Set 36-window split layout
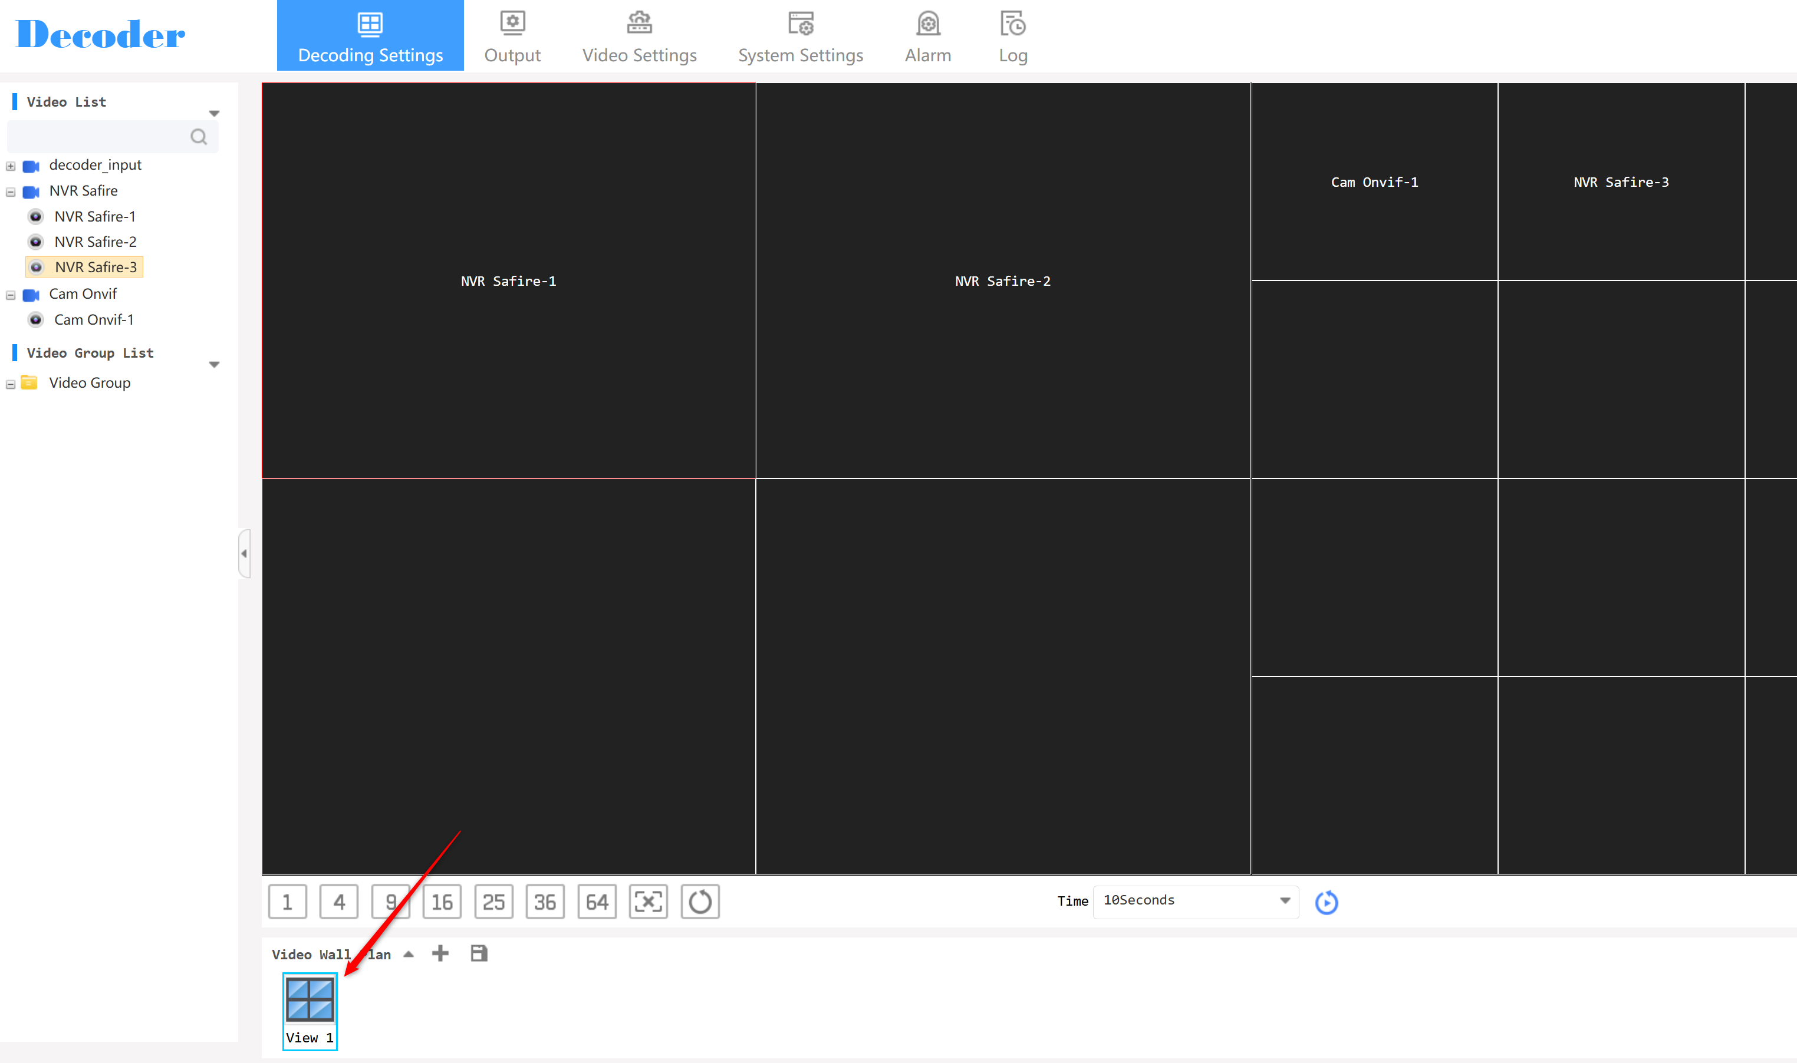Image resolution: width=1797 pixels, height=1063 pixels. pos(545,901)
